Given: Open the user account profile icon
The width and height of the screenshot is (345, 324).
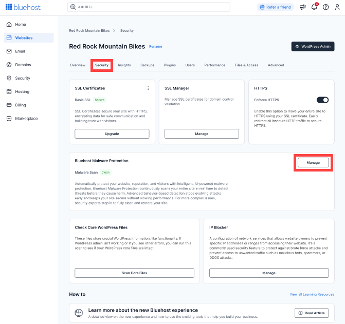Looking at the screenshot, I should point(337,7).
